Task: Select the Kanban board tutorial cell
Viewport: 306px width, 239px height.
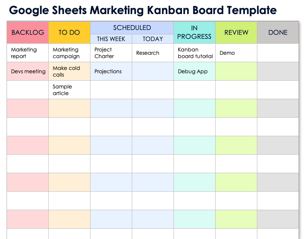Action: click(195, 53)
